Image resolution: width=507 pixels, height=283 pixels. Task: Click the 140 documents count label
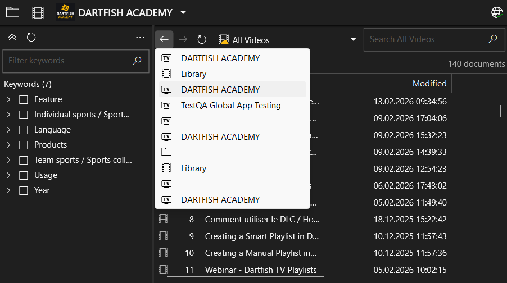tap(476, 64)
